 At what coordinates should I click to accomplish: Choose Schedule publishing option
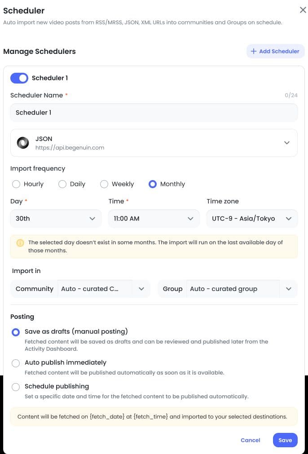16,387
